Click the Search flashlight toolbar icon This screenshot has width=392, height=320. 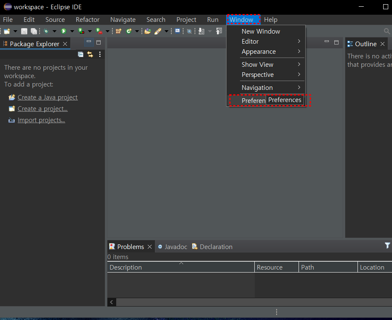click(x=158, y=31)
